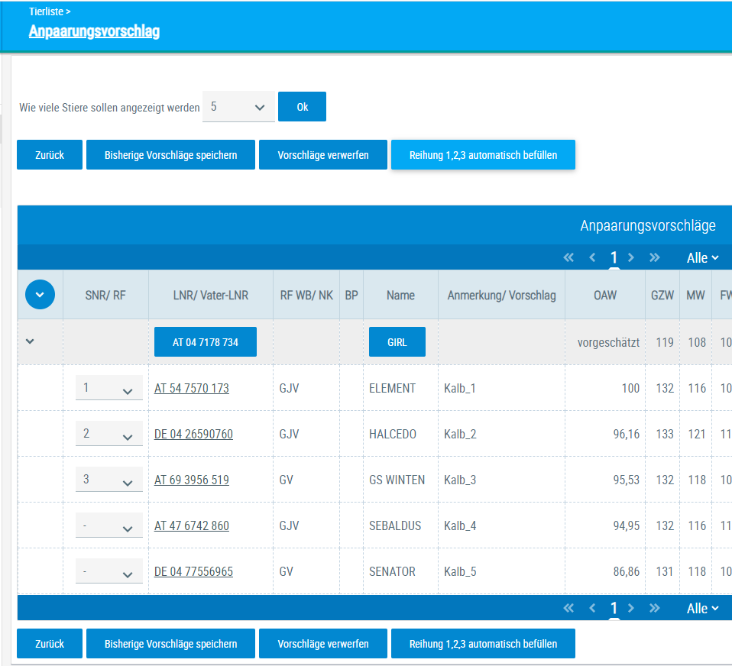732x666 pixels.
Task: Click first-page icon in top paginator
Action: click(x=568, y=257)
